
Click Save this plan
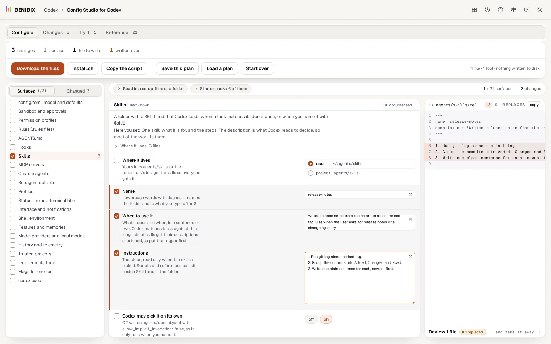pyautogui.click(x=177, y=68)
